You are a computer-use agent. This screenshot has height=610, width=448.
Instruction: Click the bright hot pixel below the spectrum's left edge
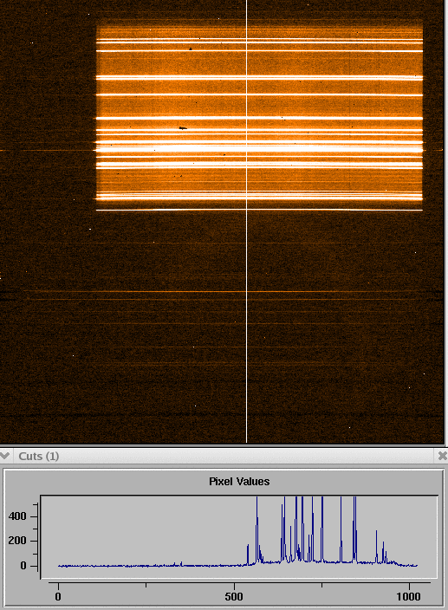90,229
